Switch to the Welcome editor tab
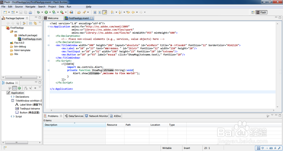This screenshot has height=151, width=283. (x=53, y=18)
